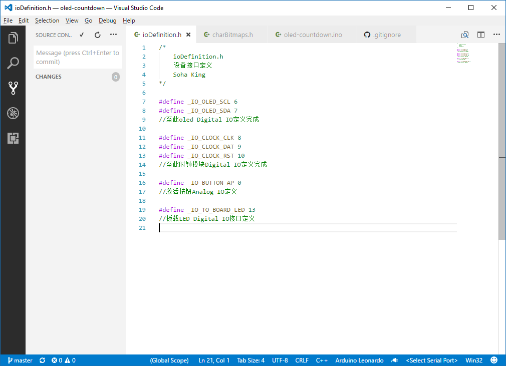Click the commit message input field

click(x=78, y=57)
